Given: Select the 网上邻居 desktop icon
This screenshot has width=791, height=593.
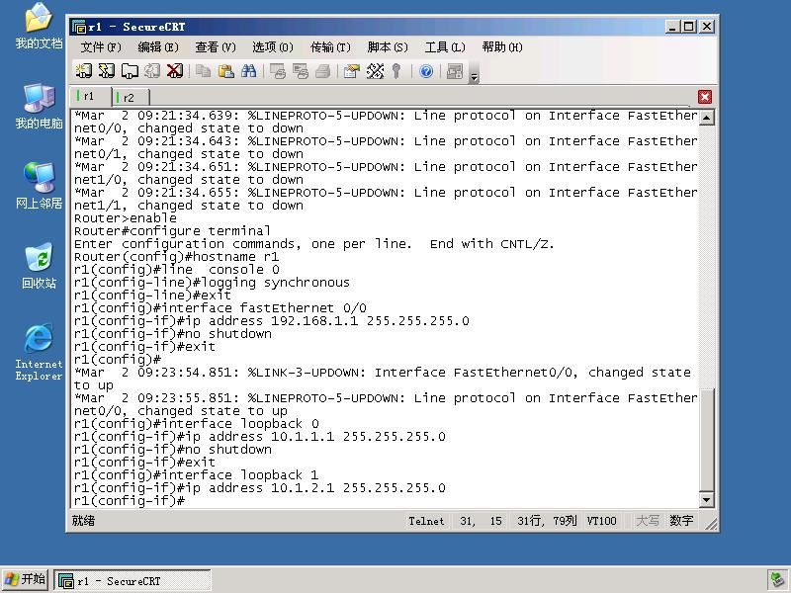Looking at the screenshot, I should point(39,186).
